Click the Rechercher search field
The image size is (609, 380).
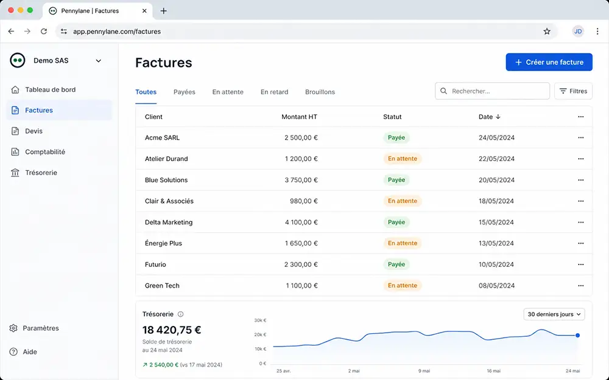click(493, 91)
